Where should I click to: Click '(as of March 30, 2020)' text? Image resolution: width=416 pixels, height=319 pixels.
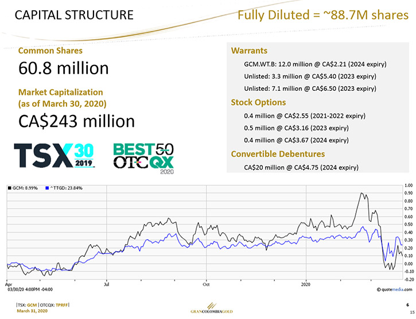[x=63, y=103]
